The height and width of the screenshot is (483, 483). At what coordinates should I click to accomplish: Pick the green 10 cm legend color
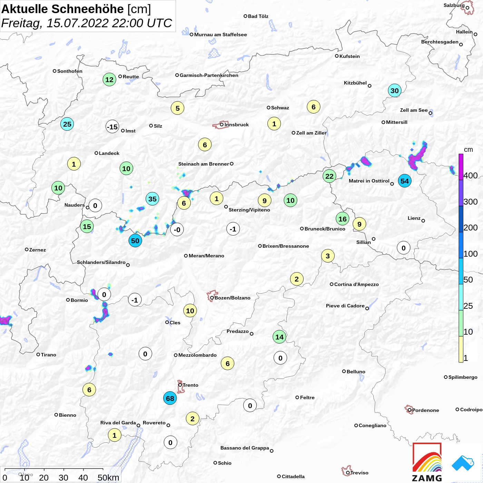tap(461, 323)
